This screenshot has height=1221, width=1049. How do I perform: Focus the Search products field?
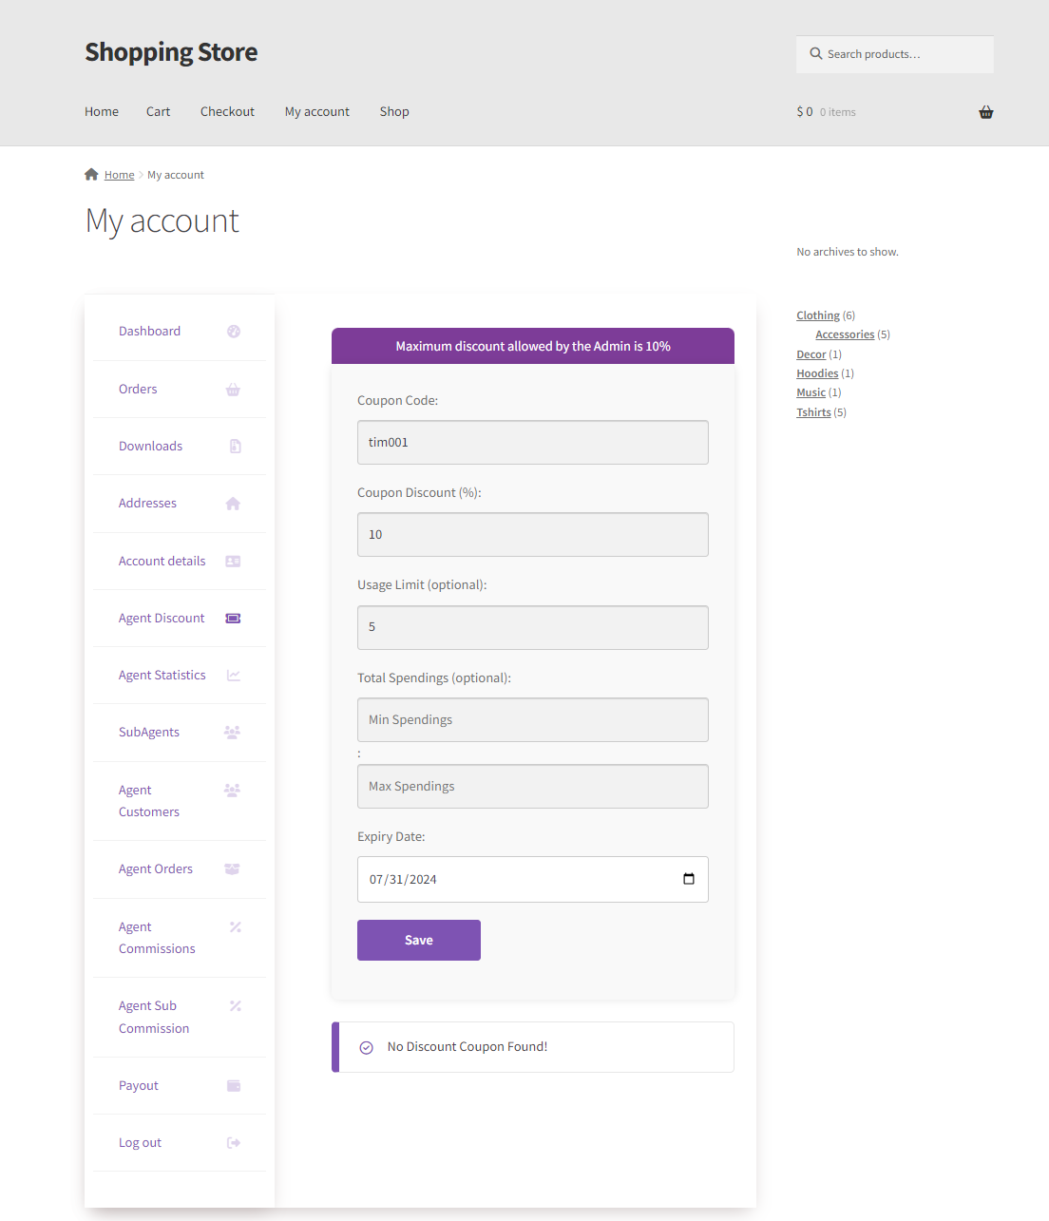click(x=895, y=54)
